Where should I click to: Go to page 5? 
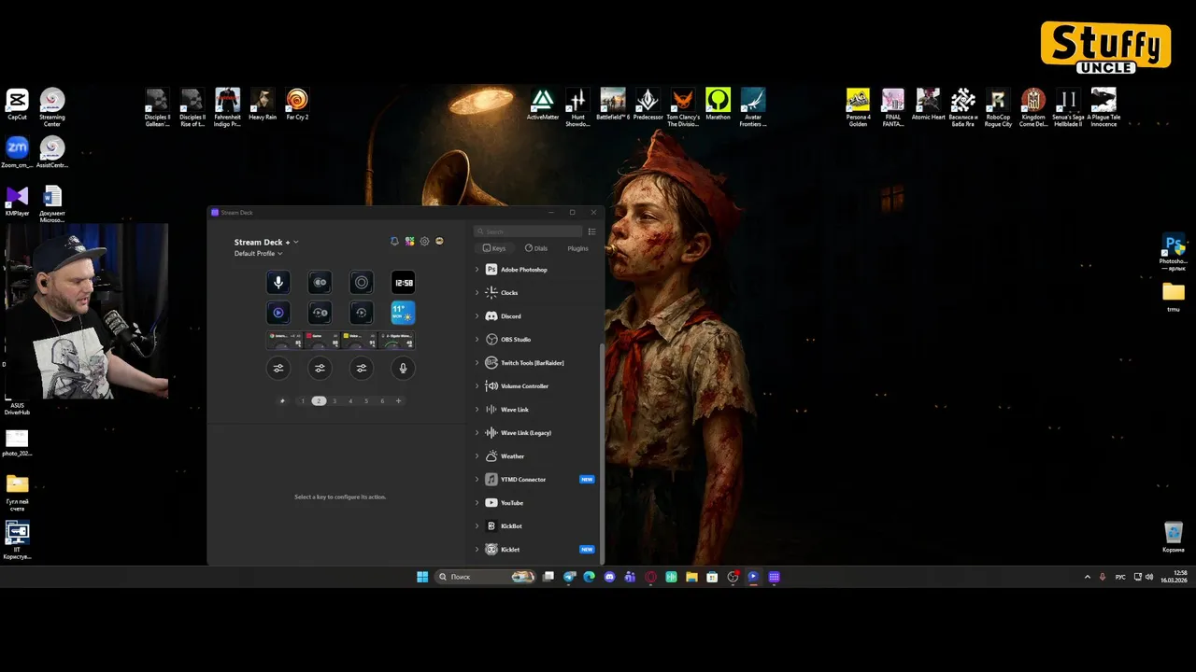coord(366,401)
